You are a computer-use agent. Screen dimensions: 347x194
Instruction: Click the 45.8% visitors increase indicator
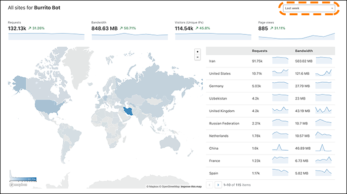coord(203,28)
